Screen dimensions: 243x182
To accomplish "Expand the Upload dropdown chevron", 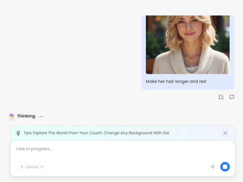I will (42, 167).
